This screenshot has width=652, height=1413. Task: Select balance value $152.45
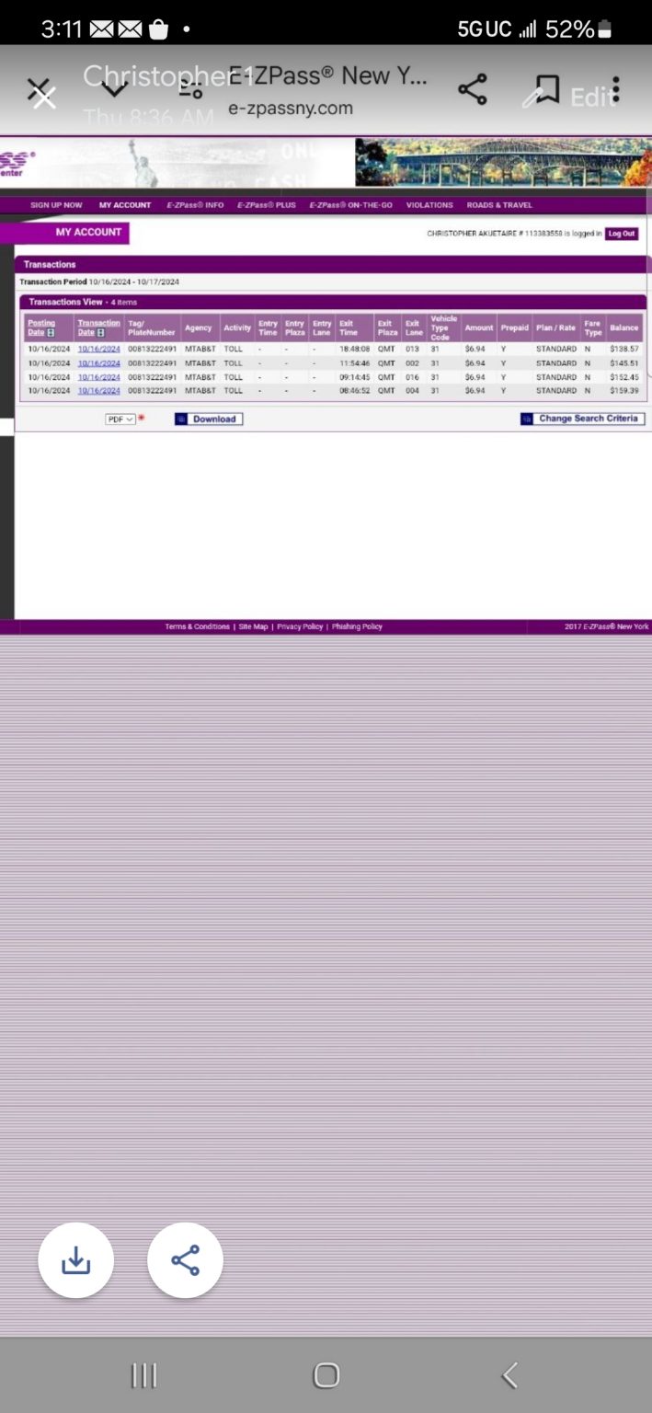(x=623, y=377)
